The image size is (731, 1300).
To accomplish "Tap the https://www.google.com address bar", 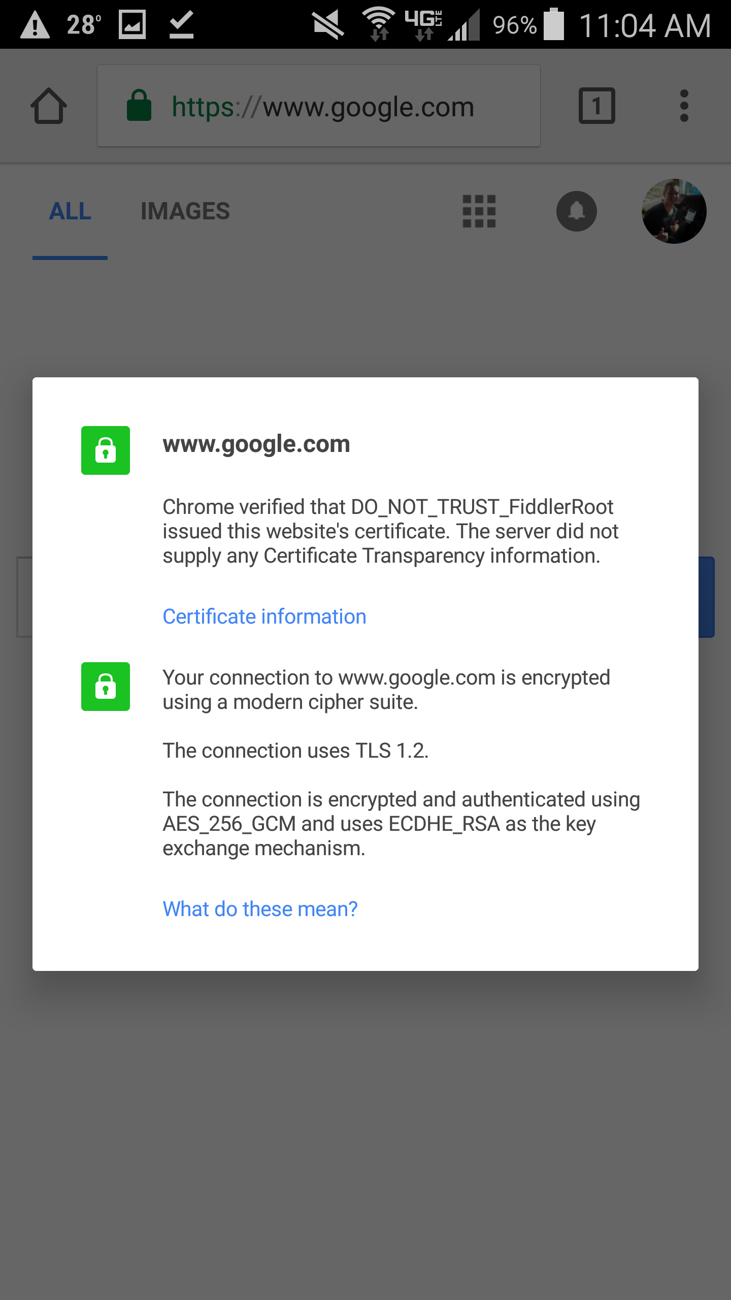I will (x=323, y=107).
